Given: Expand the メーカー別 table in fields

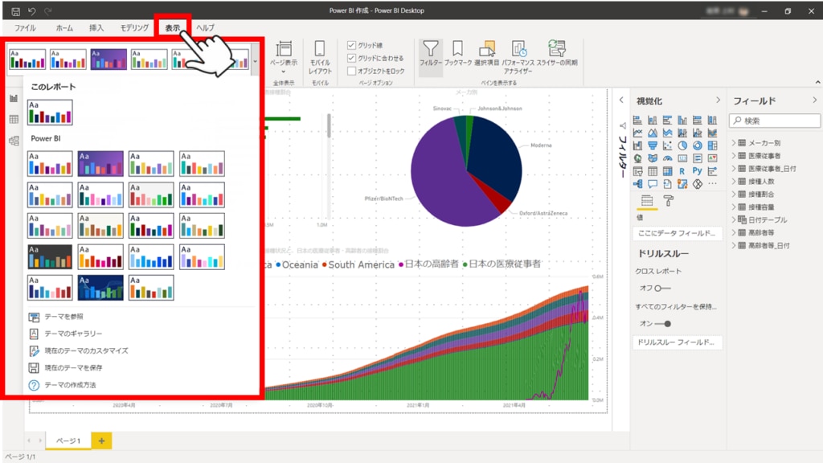Looking at the screenshot, I should pyautogui.click(x=734, y=143).
